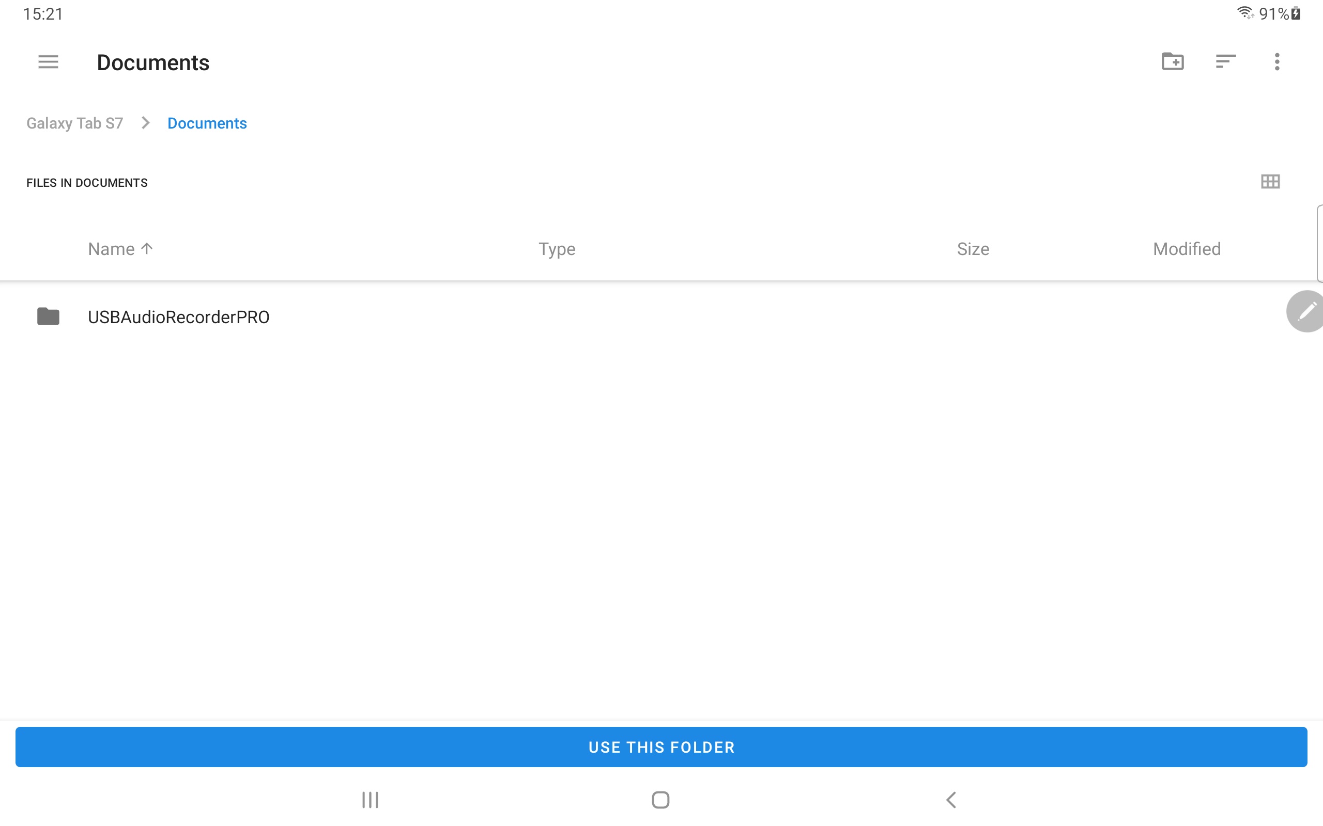Sort files by Size column
This screenshot has width=1323, height=826.
973,249
